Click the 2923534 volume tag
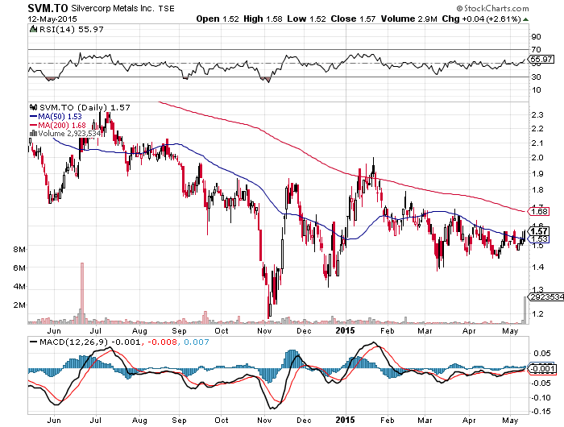 point(546,296)
